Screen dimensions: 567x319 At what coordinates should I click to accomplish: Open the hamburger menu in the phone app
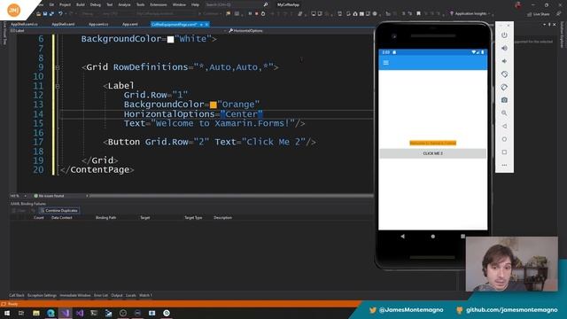click(x=386, y=63)
